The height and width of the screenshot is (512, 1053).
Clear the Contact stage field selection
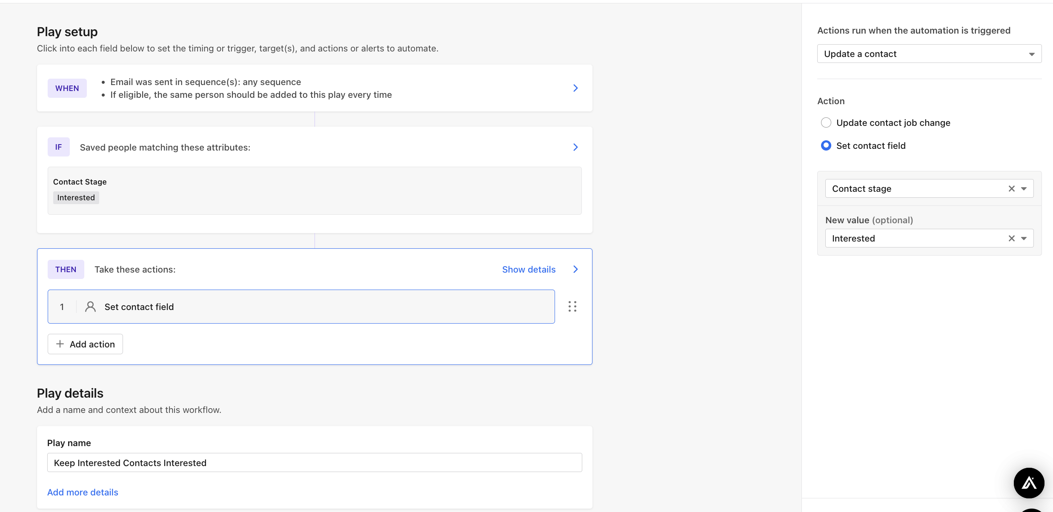(x=1012, y=188)
